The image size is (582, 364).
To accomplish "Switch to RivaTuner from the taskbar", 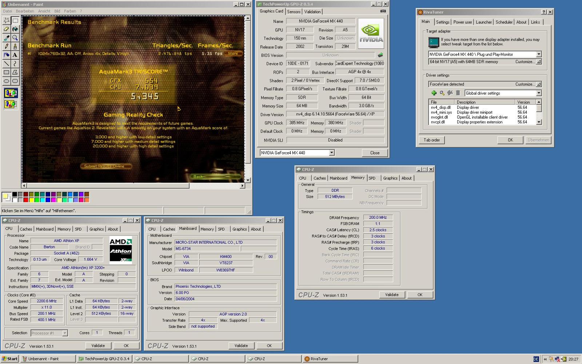I will click(x=330, y=359).
